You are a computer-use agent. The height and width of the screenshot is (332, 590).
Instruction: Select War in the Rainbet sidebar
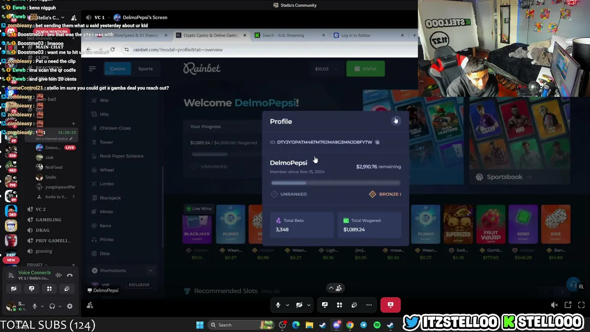[104, 100]
